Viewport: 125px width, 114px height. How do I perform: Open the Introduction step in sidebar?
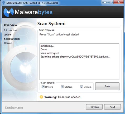[x=10, y=30]
